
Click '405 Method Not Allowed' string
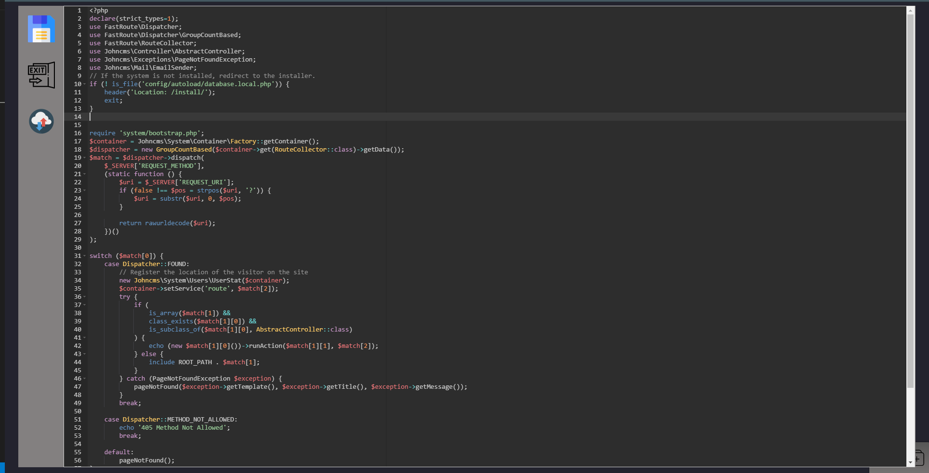click(182, 428)
